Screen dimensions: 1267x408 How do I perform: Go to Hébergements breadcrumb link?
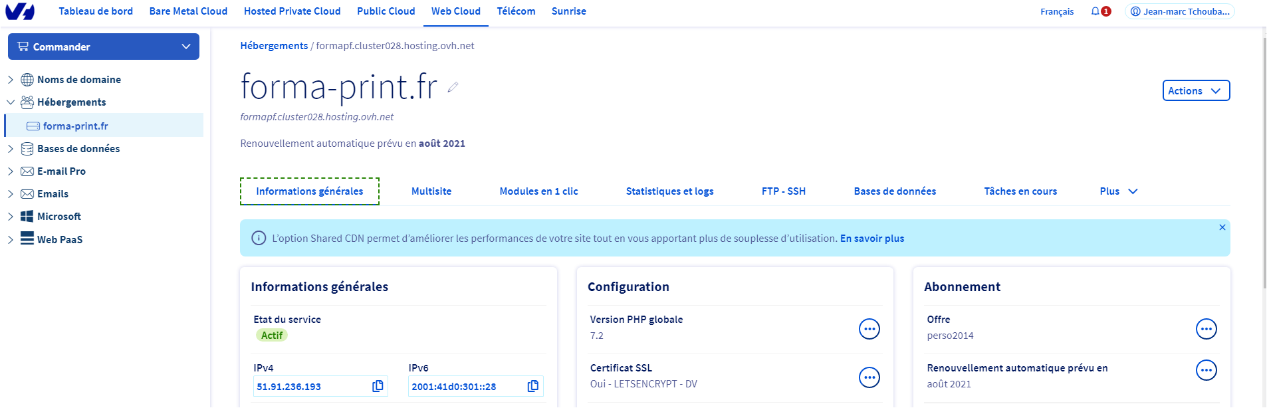click(x=274, y=46)
